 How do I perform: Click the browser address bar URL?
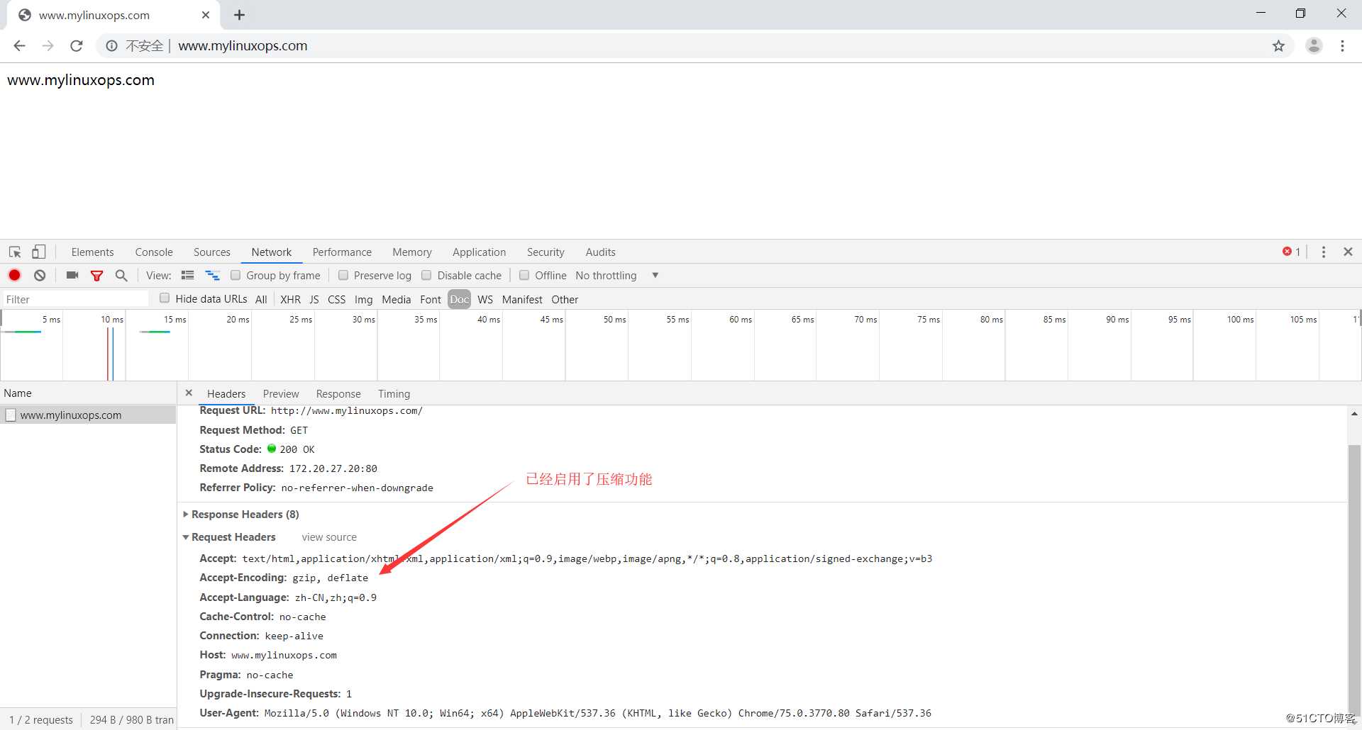coord(243,46)
